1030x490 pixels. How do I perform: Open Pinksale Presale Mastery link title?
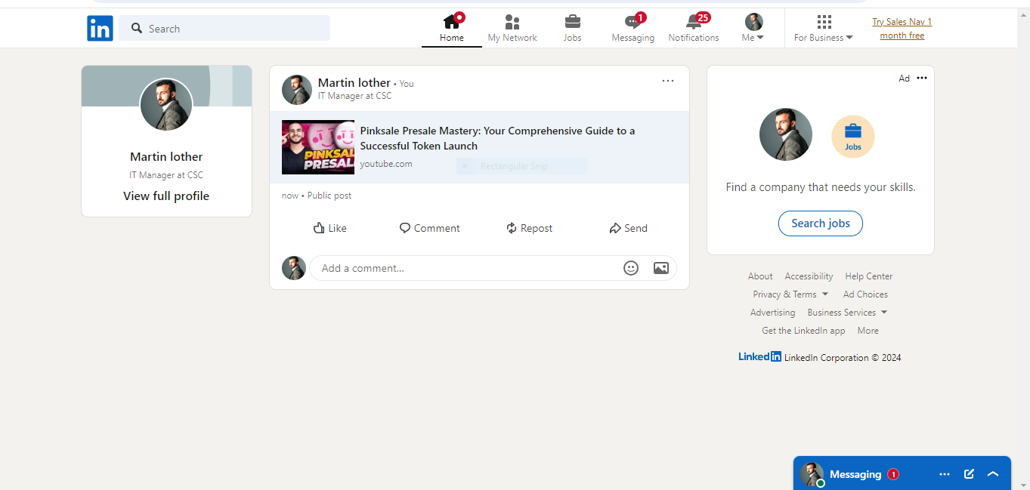497,138
